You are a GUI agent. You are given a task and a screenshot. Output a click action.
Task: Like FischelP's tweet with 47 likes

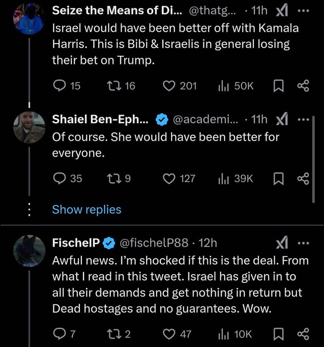pyautogui.click(x=169, y=334)
